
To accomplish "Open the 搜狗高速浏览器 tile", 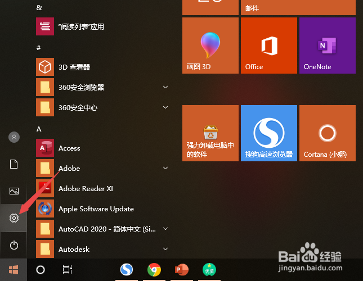I will click(269, 133).
